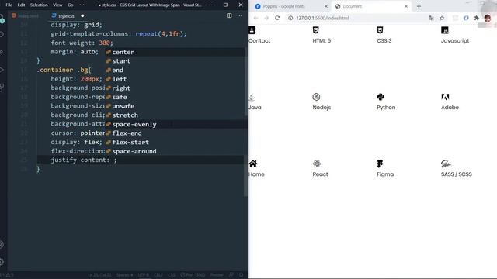Go forward in the browser
This screenshot has height=279, width=497.
(266, 18)
